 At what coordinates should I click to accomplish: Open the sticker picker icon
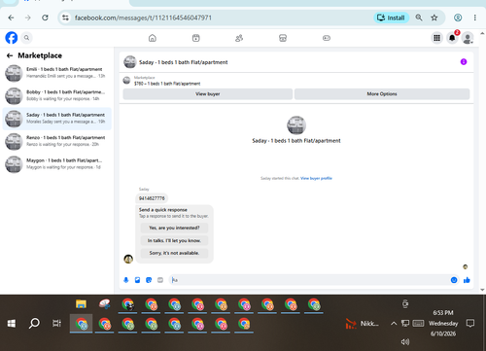(149, 280)
